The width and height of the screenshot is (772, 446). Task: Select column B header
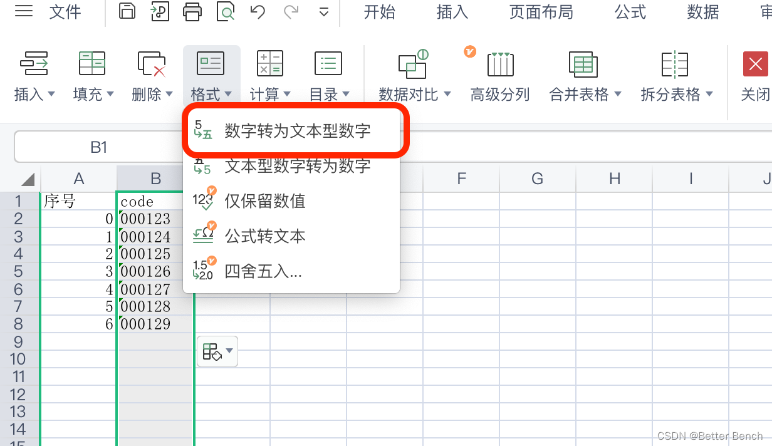155,179
